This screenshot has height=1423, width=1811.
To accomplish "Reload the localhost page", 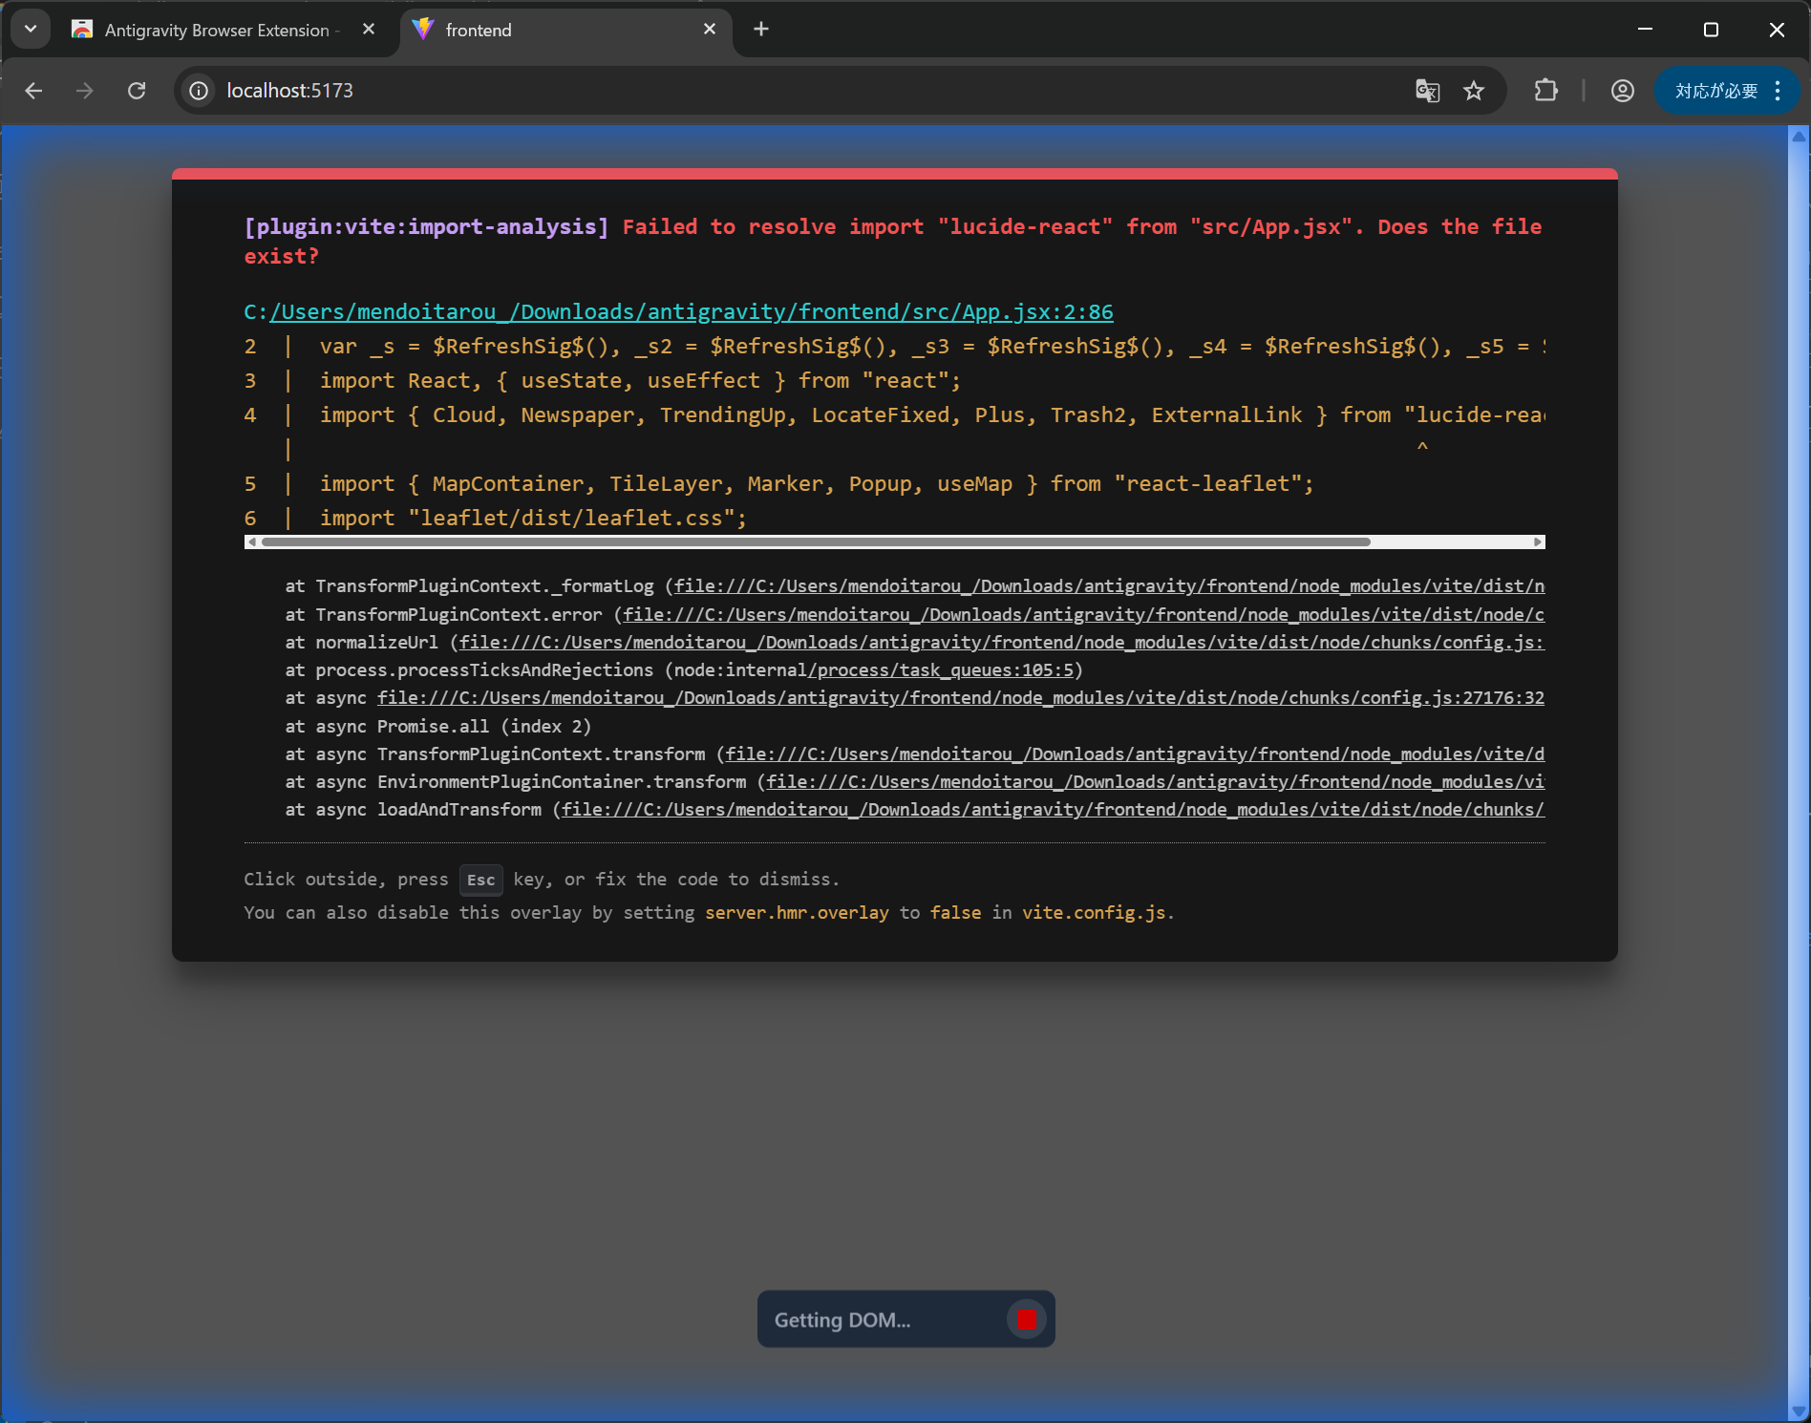I will click(137, 91).
